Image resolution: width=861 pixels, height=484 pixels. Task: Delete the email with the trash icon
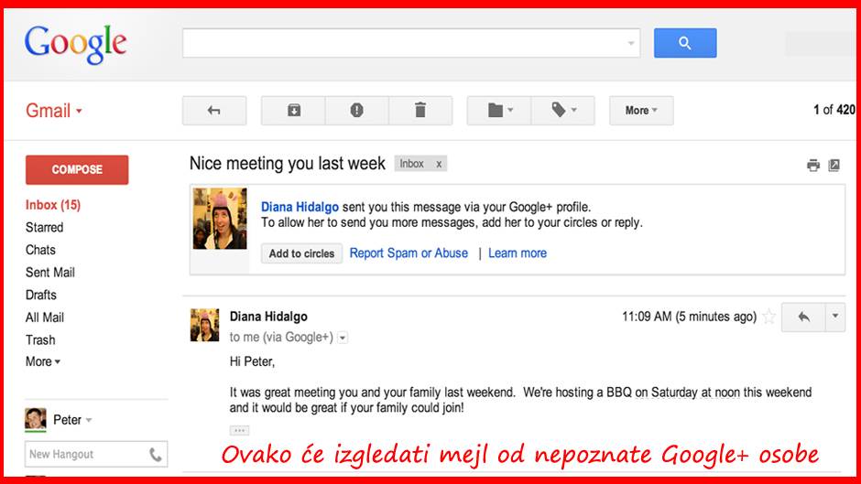[420, 111]
